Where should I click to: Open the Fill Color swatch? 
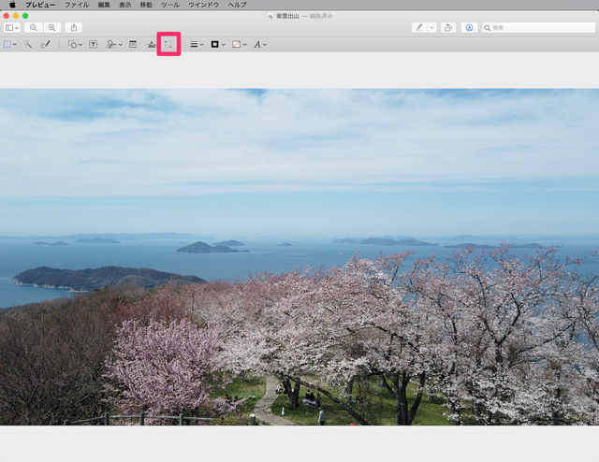[239, 44]
